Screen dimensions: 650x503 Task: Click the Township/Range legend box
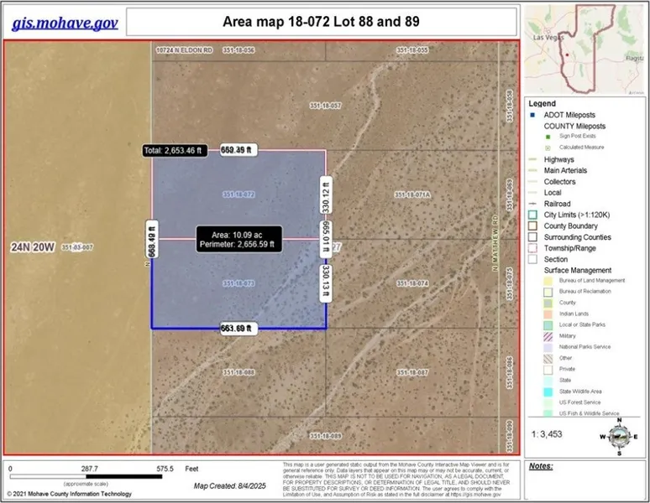pos(532,248)
